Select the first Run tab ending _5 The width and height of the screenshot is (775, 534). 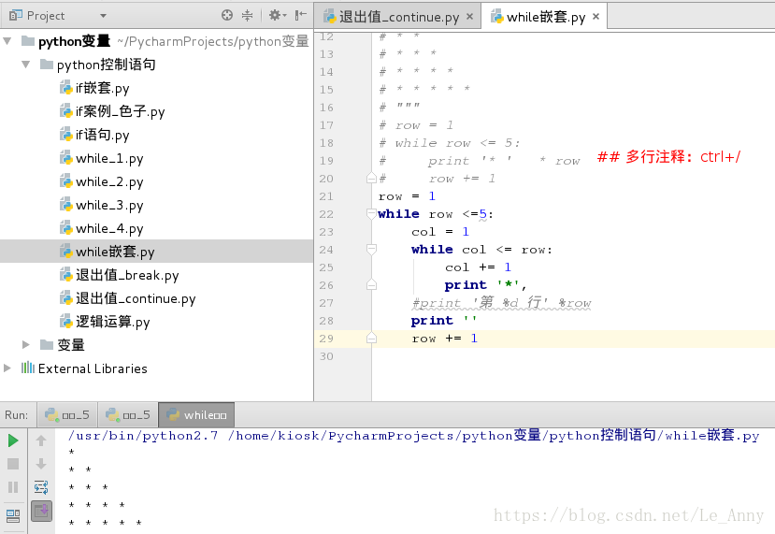coord(67,415)
